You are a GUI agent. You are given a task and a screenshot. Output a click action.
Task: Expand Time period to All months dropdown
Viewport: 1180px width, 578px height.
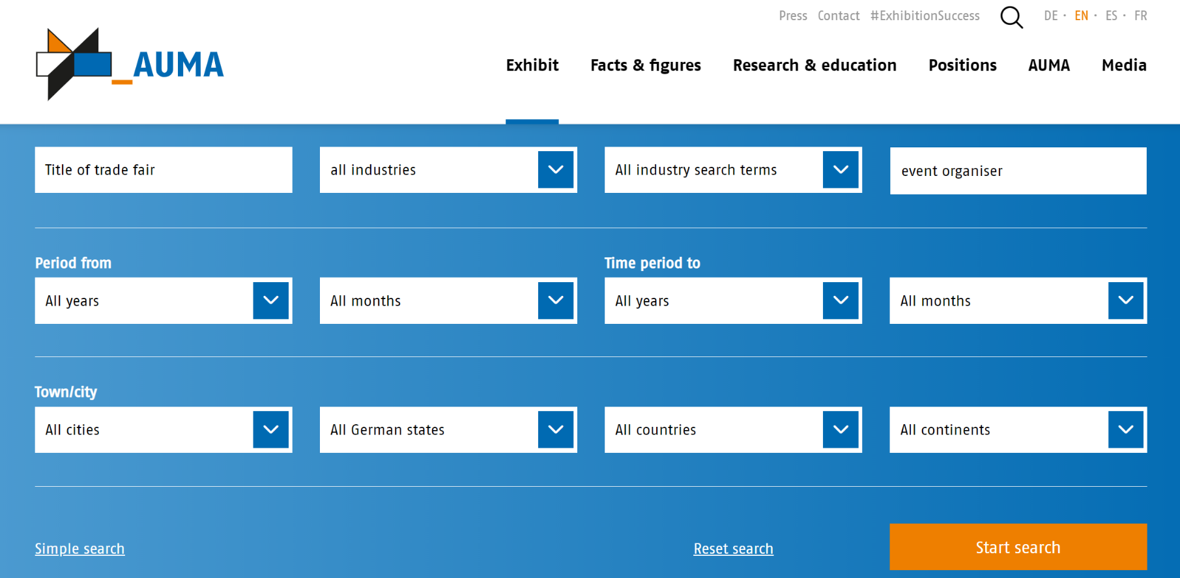pos(1018,300)
